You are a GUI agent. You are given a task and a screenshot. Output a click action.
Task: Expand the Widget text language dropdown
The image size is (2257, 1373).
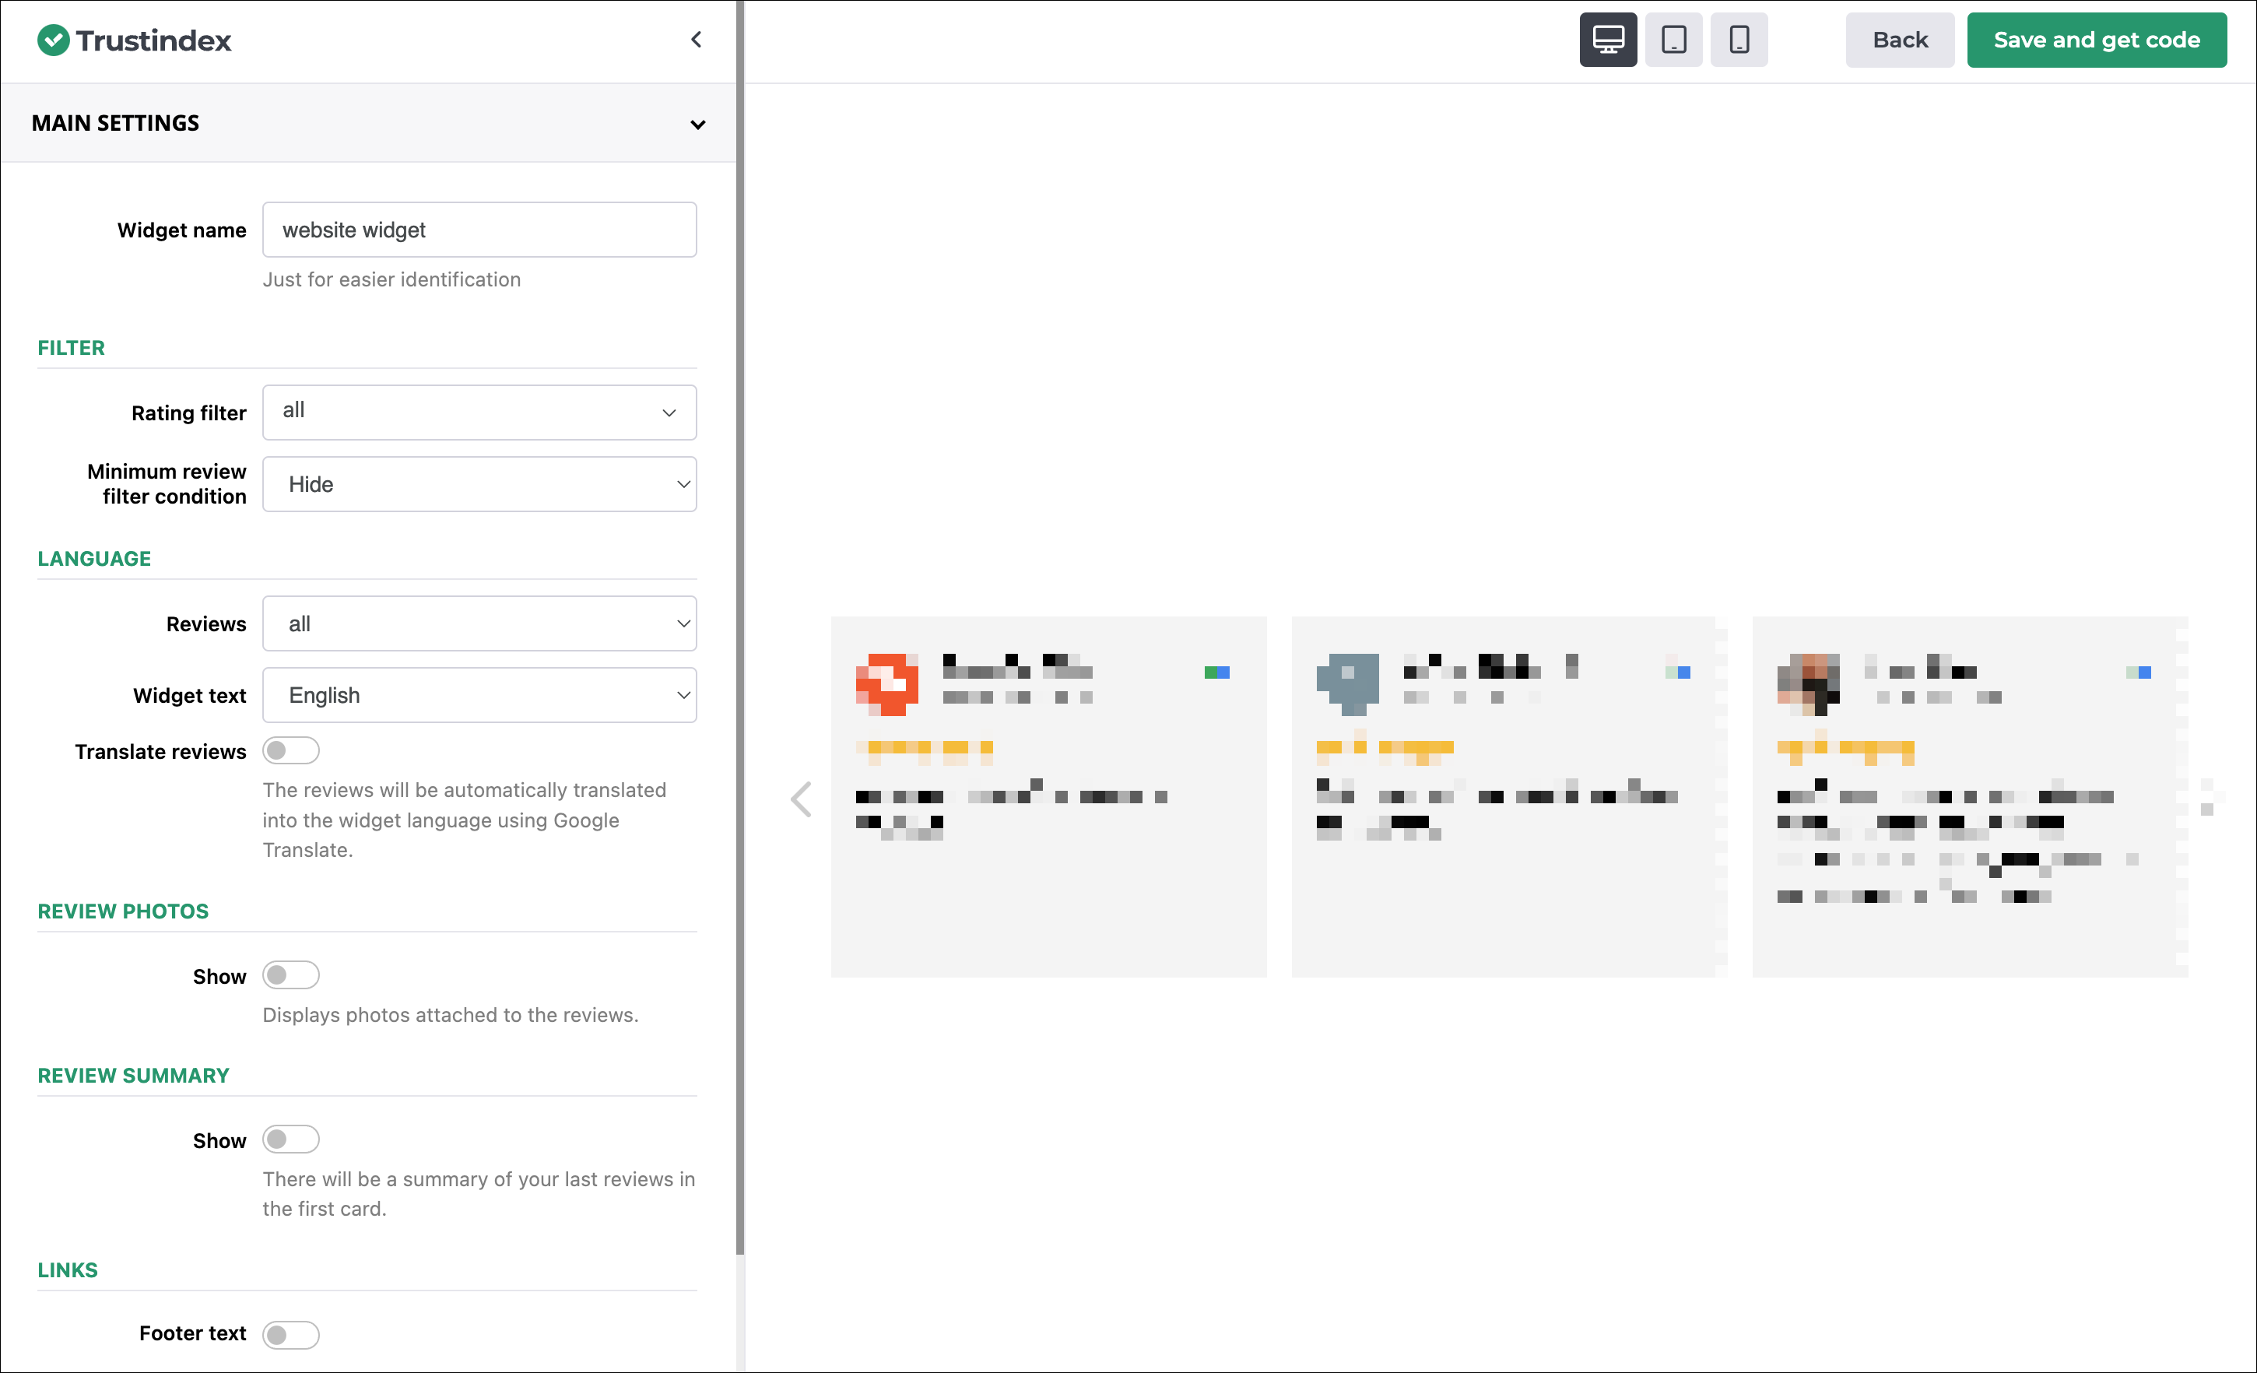pos(480,694)
